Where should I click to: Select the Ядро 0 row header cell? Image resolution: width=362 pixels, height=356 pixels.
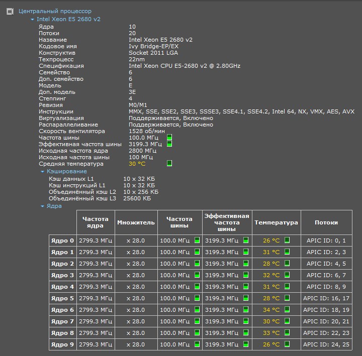tap(62, 241)
